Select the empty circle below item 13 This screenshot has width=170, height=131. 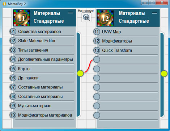[97, 60]
